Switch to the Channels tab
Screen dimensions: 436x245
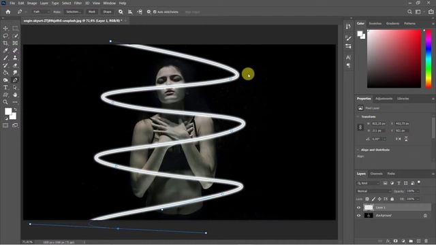pyautogui.click(x=376, y=174)
